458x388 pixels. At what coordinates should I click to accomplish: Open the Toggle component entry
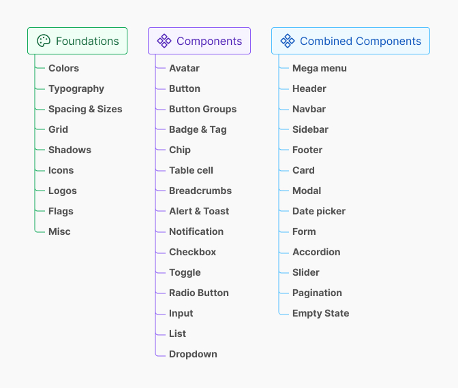(x=185, y=272)
